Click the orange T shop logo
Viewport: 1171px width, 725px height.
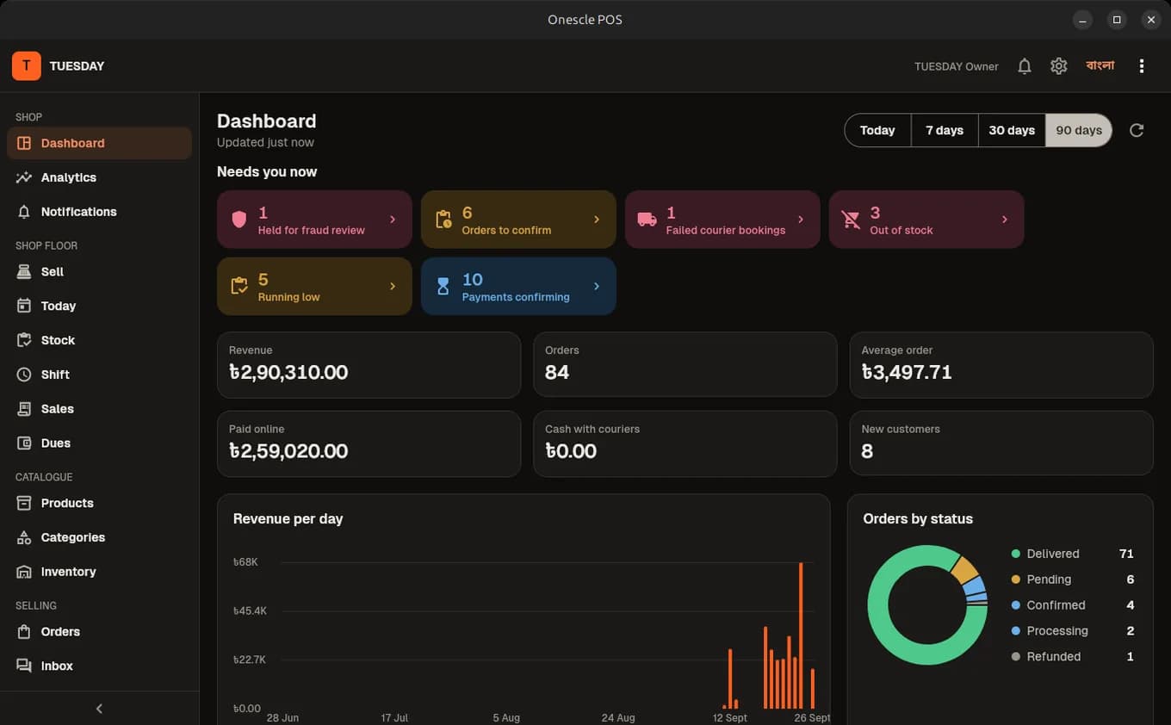point(27,66)
